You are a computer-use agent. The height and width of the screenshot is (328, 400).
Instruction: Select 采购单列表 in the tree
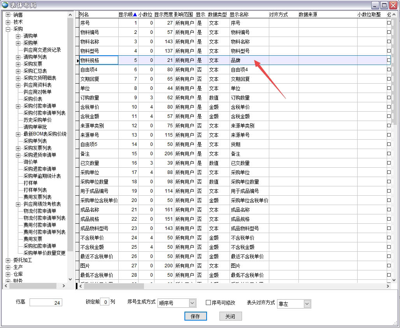tap(35, 141)
